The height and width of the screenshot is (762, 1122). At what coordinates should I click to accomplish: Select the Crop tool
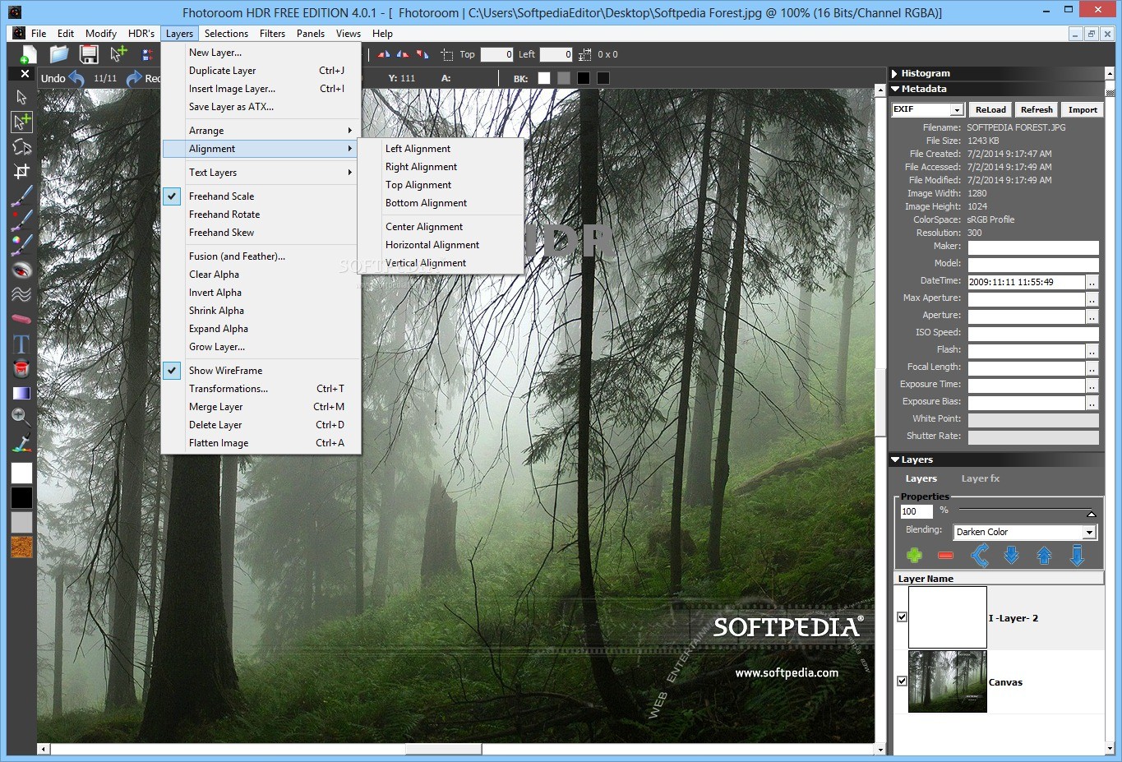click(x=21, y=172)
